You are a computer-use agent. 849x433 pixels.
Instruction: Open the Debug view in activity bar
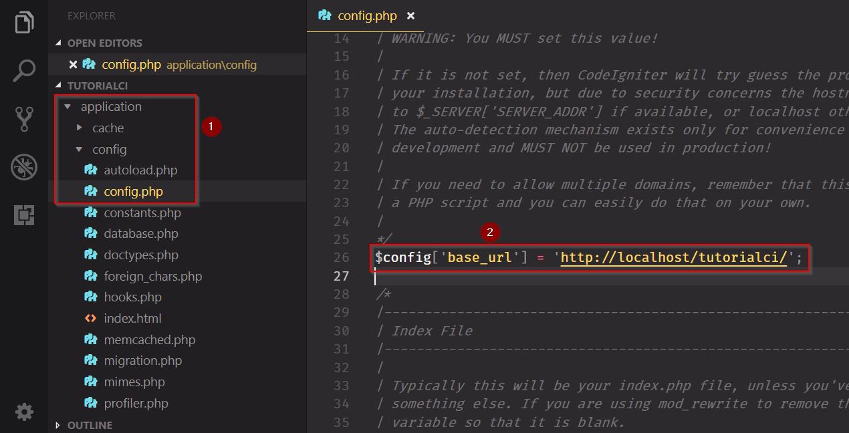[x=24, y=167]
